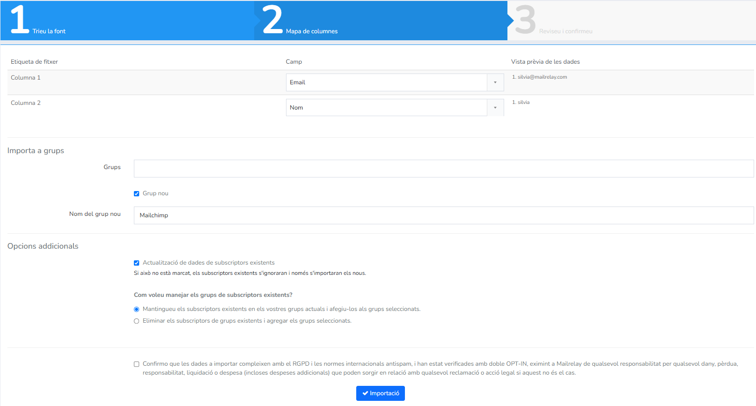Image resolution: width=756 pixels, height=406 pixels.
Task: Check the RGPD confirmation checkbox
Action: (x=137, y=364)
